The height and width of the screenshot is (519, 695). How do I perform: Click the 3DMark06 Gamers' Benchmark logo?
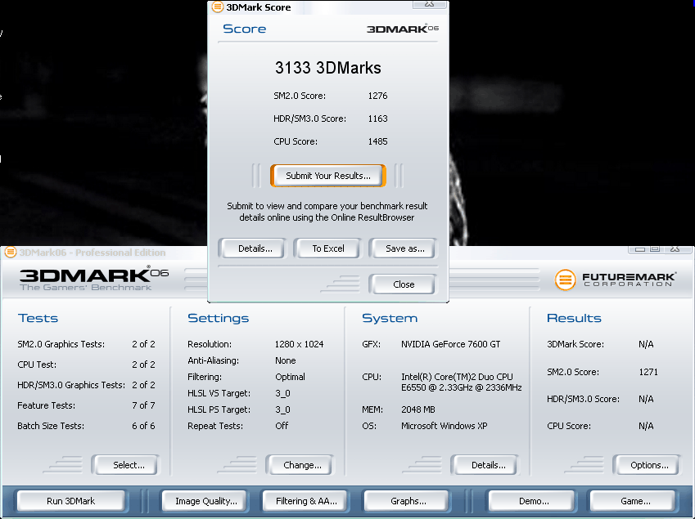pyautogui.click(x=93, y=278)
